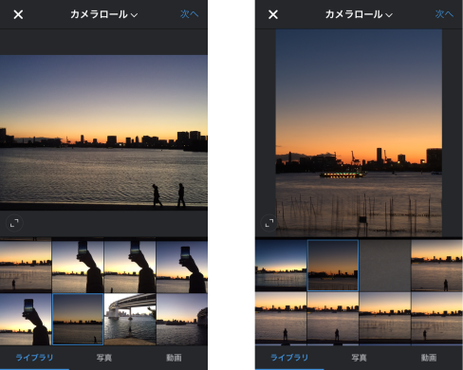This screenshot has width=463, height=370.
Task: Close the right screen with the X icon
Action: point(273,14)
